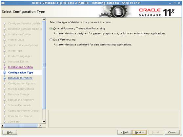The width and height of the screenshot is (183, 137).
Task: Click the sidebar scroll down arrow
Action: [x=44, y=122]
